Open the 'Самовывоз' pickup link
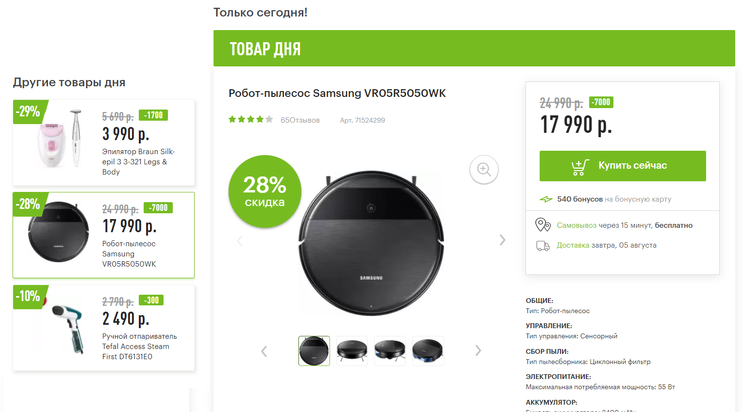 click(x=577, y=225)
